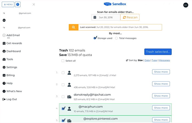
Task: Check the box for donotreply@hipchat.com
Action: pos(63,97)
